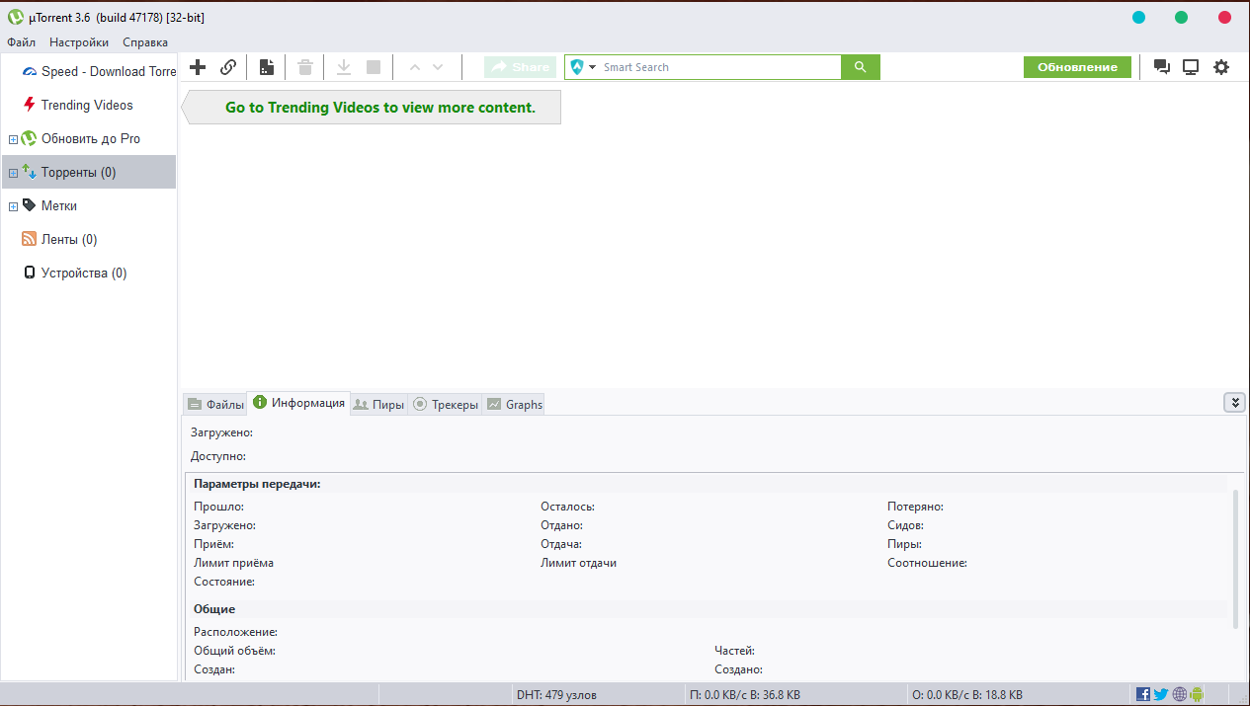The height and width of the screenshot is (706, 1250).
Task: Click the Add Torrent plus icon
Action: pyautogui.click(x=198, y=67)
